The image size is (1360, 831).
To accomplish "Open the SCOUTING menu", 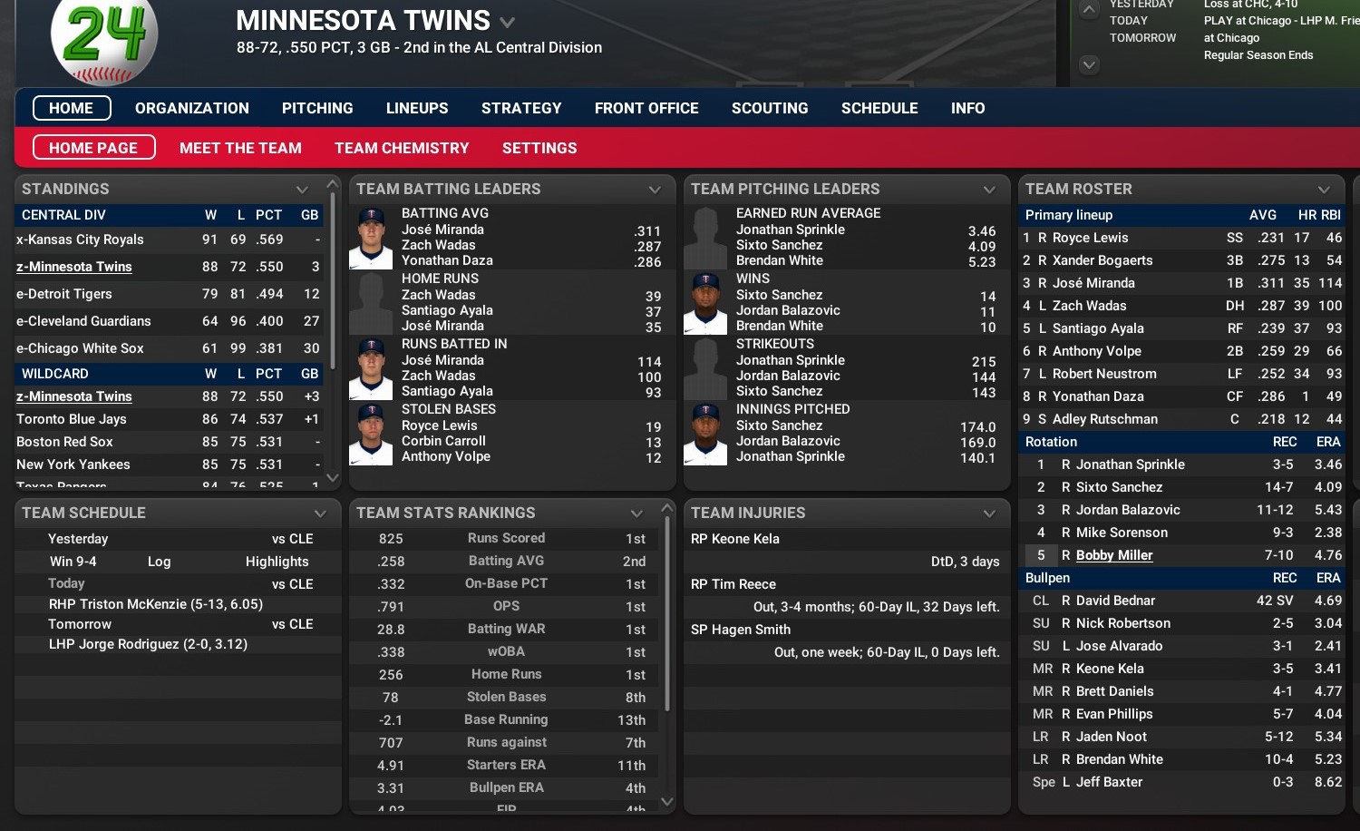I will (x=770, y=108).
